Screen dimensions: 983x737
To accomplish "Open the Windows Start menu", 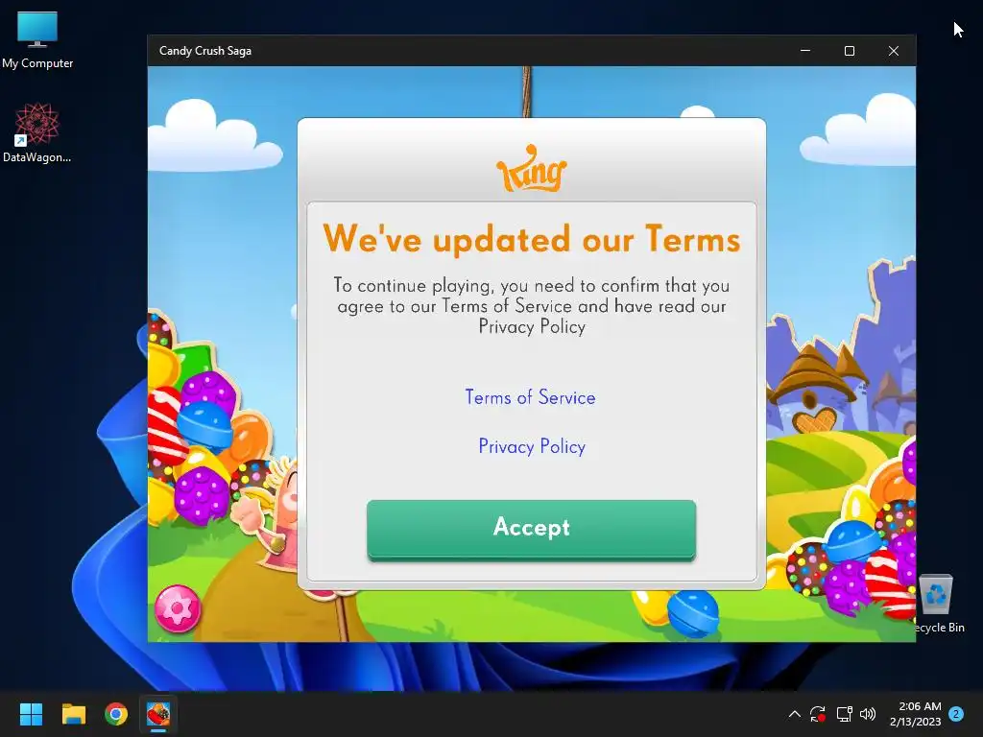I will coord(31,714).
